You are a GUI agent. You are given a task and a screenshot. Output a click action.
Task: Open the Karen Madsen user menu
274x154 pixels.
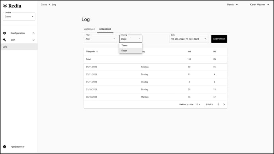pyautogui.click(x=260, y=4)
